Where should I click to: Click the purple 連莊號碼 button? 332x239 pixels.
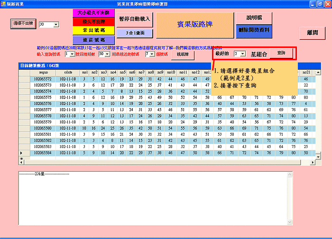pyautogui.click(x=92, y=39)
